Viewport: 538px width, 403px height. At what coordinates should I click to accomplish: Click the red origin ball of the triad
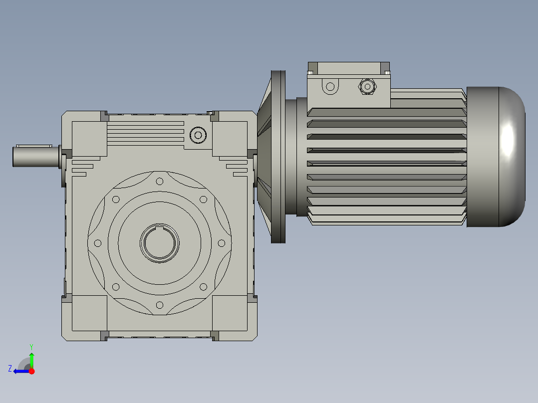click(31, 371)
